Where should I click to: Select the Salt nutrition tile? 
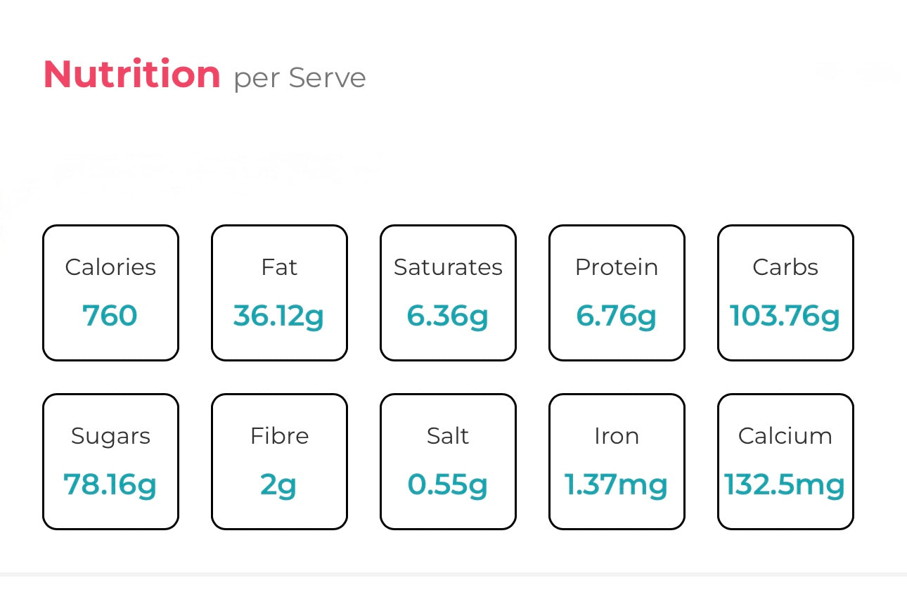click(448, 461)
